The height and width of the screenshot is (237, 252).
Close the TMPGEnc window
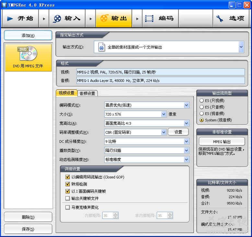pos(247,5)
